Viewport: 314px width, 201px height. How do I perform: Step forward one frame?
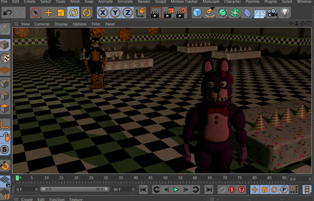coord(186,189)
